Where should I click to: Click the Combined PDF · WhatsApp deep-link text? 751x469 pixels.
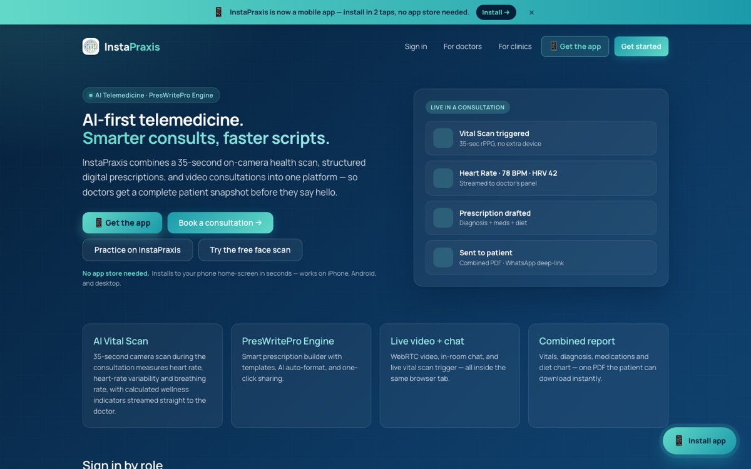tap(511, 263)
